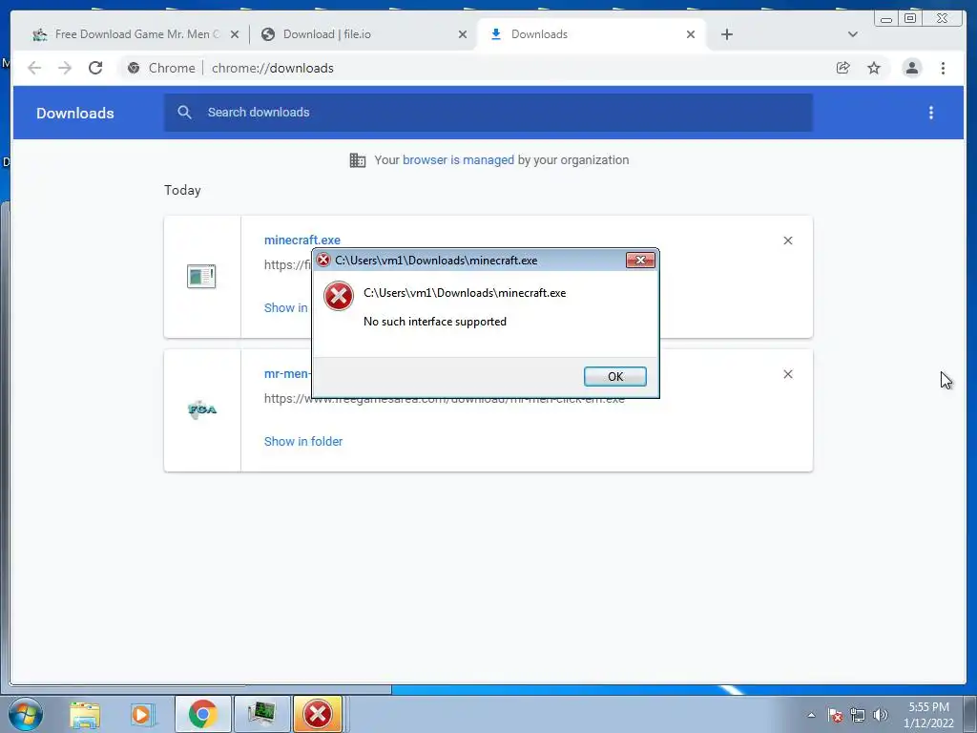
Task: Open a new tab with plus button
Action: [726, 35]
